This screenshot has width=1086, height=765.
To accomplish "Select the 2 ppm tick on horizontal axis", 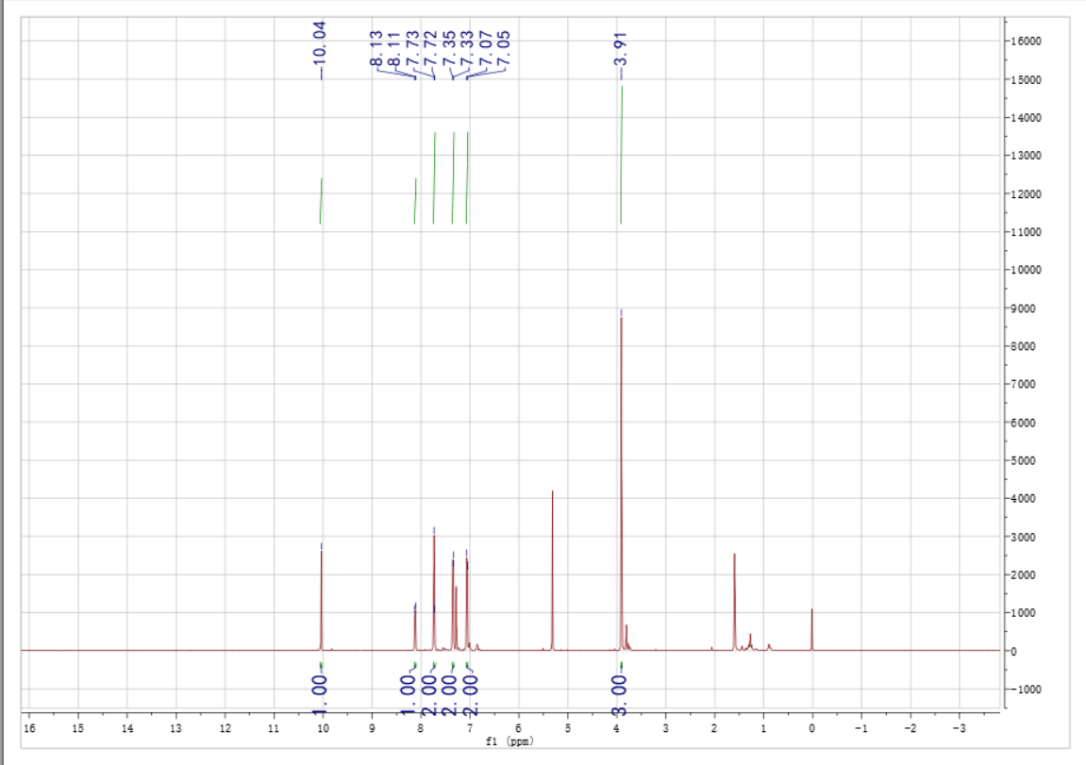I will coord(714,728).
